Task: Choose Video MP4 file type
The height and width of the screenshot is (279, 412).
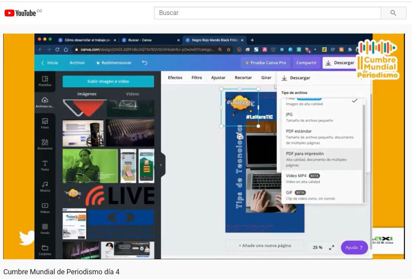Action: (x=322, y=179)
